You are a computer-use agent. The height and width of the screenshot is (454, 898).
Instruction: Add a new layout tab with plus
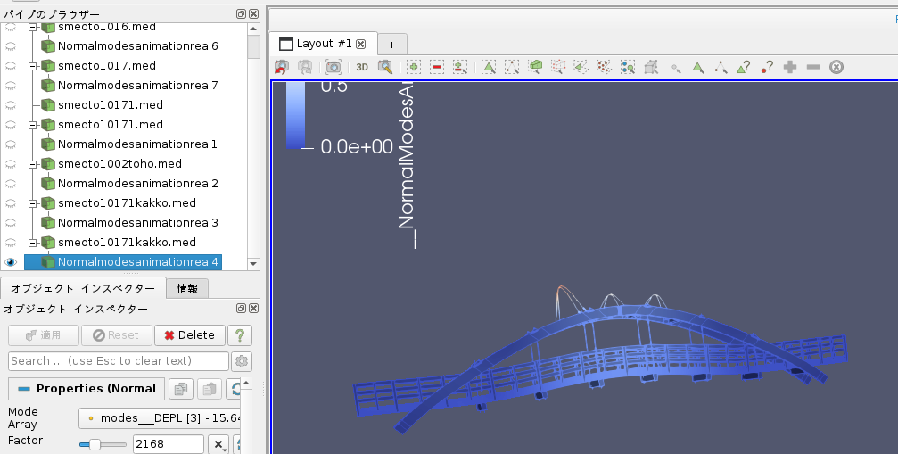(x=391, y=45)
